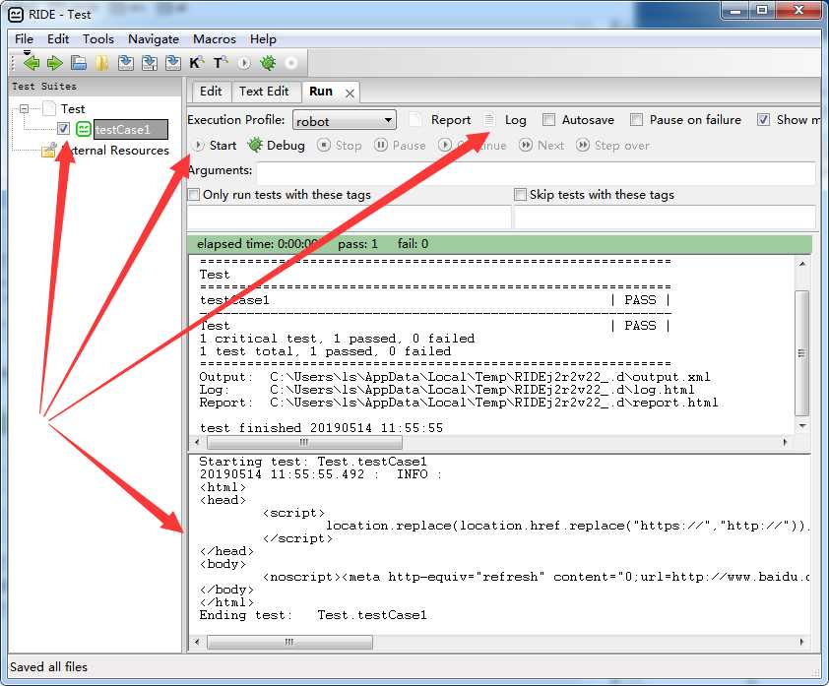Select testCase1 in Test Suites tree
The width and height of the screenshot is (829, 686).
click(x=131, y=130)
